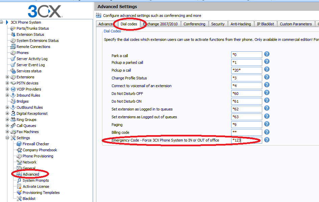Select Fax Machines in the tree
The width and height of the screenshot is (319, 202).
(x=27, y=132)
